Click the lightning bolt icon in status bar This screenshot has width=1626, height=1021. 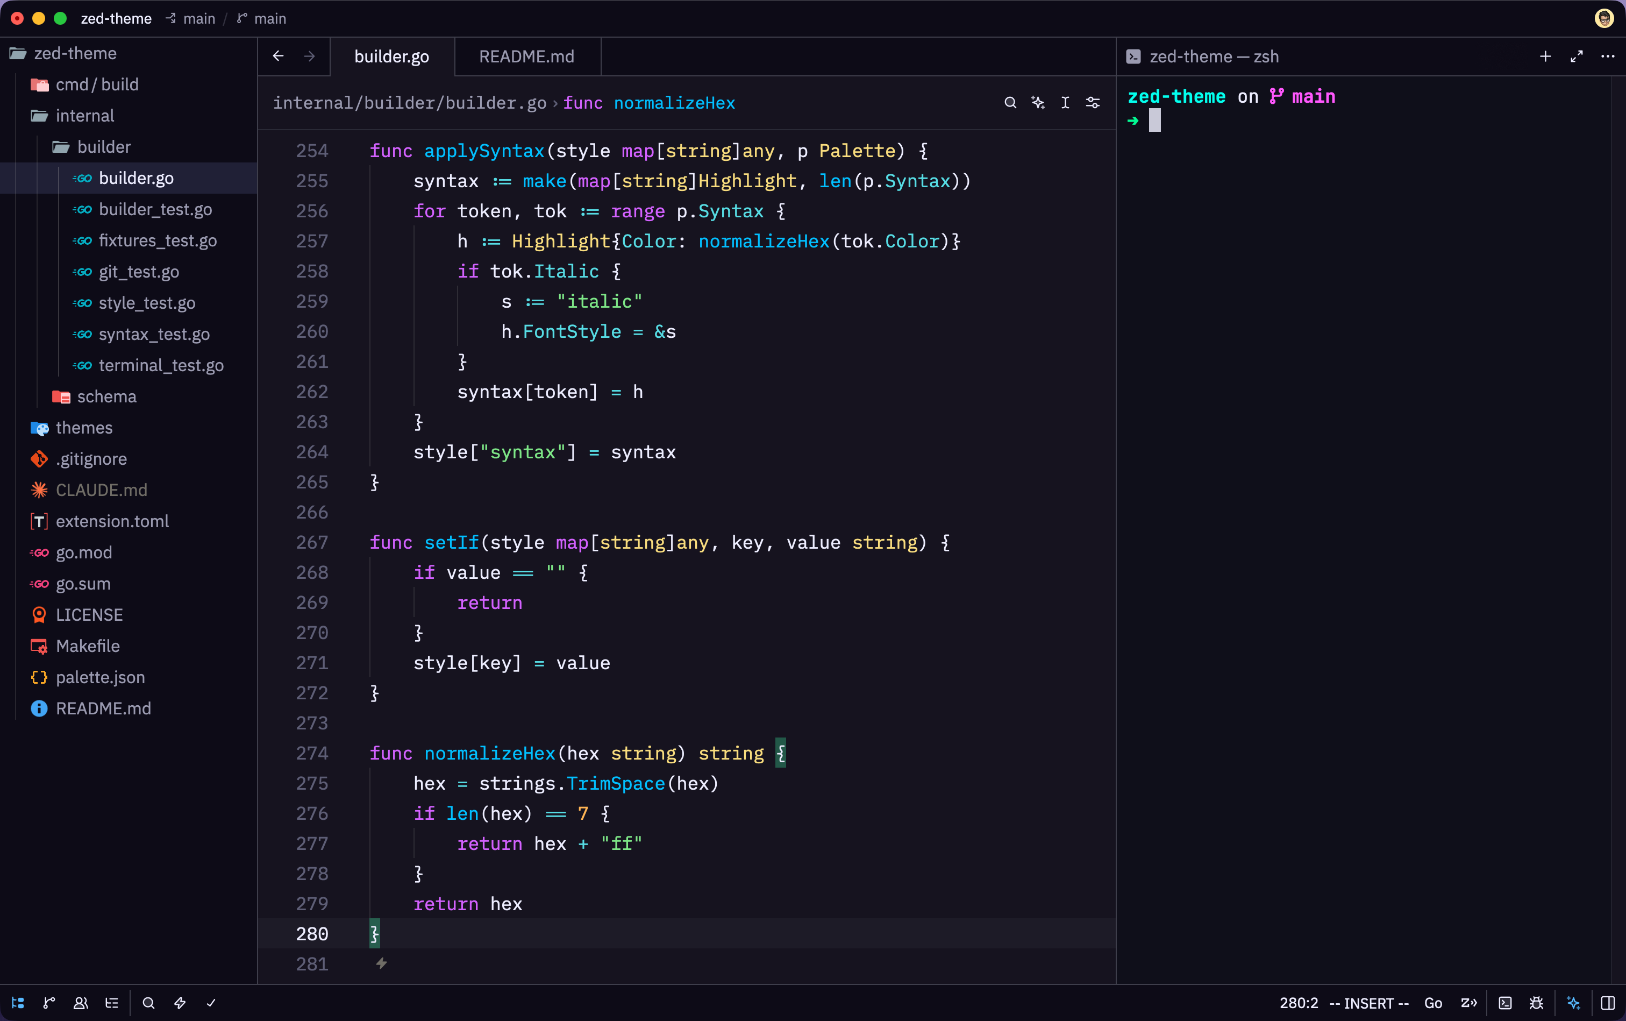coord(180,1003)
